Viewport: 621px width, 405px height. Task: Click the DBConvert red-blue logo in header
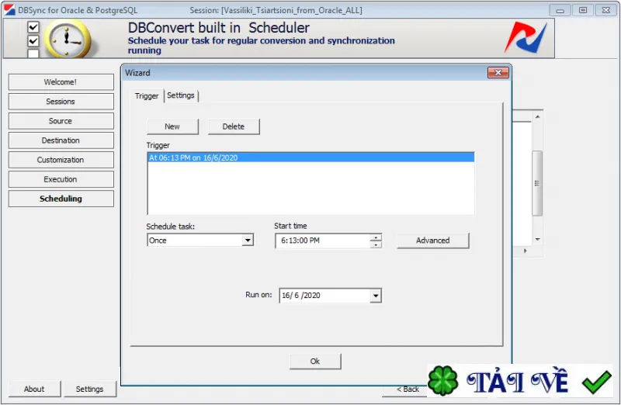pos(526,37)
